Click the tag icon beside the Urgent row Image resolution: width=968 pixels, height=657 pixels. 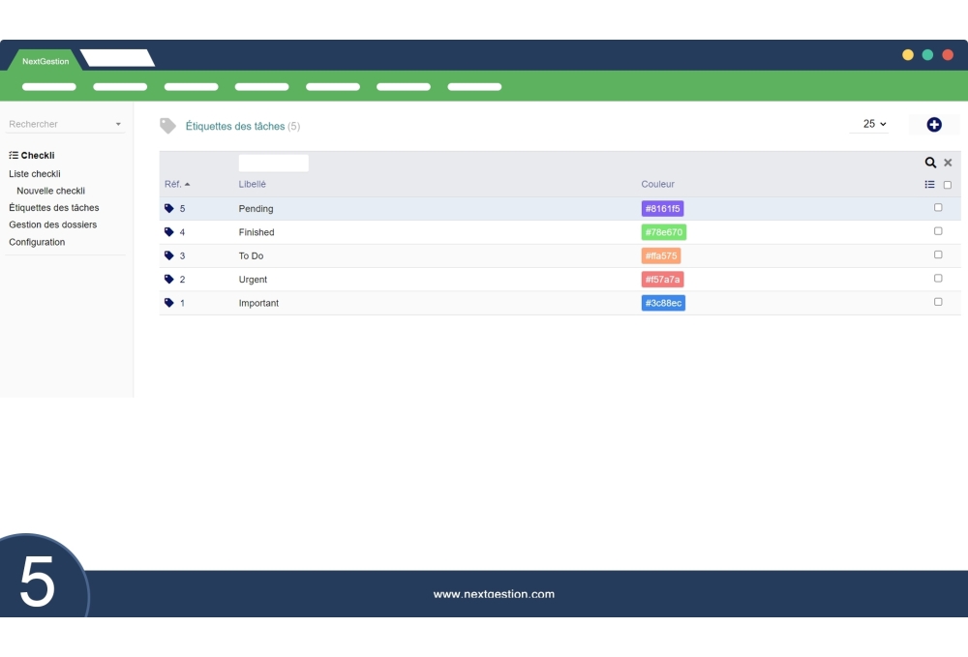click(x=169, y=279)
